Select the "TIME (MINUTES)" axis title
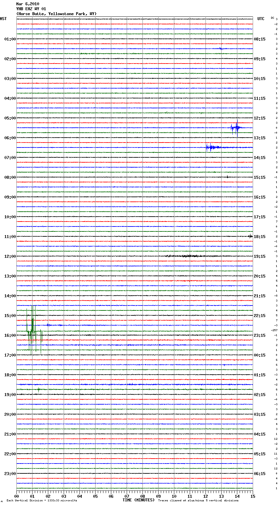 tap(139, 500)
